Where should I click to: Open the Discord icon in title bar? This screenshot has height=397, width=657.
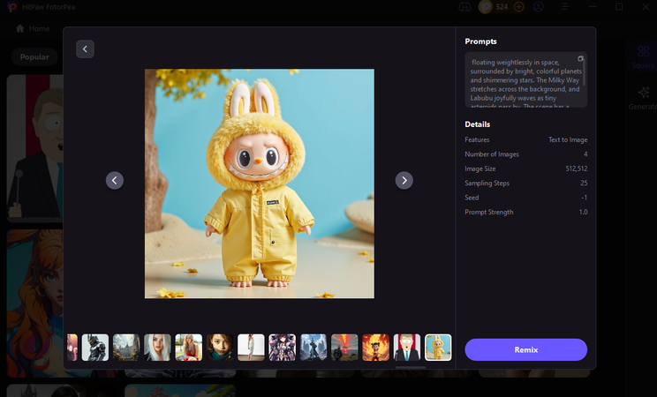click(464, 7)
